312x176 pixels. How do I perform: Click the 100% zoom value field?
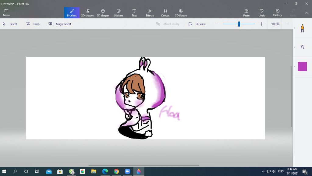click(x=275, y=24)
